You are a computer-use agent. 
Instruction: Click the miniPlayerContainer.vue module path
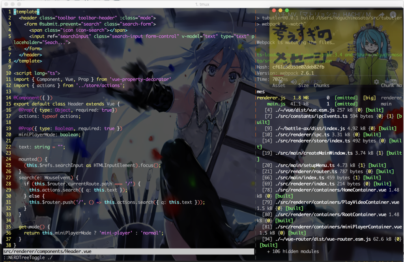(x=338, y=227)
